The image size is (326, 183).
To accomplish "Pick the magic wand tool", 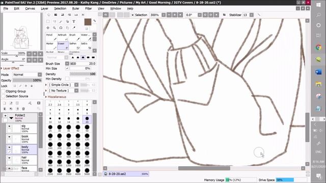I will click(61, 21).
